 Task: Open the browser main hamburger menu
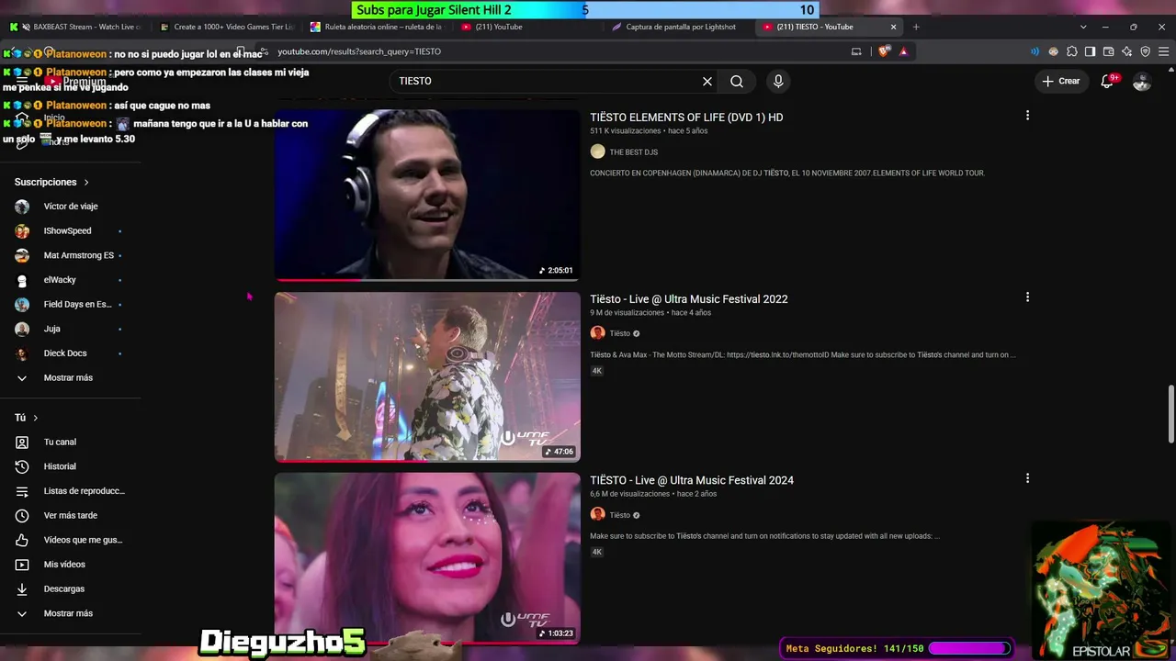(1164, 51)
